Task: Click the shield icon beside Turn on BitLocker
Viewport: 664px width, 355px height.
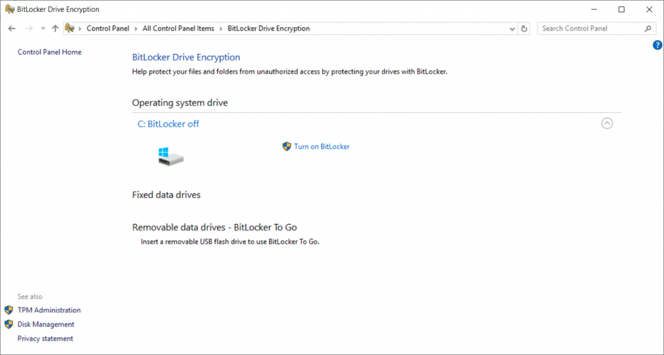Action: tap(287, 147)
